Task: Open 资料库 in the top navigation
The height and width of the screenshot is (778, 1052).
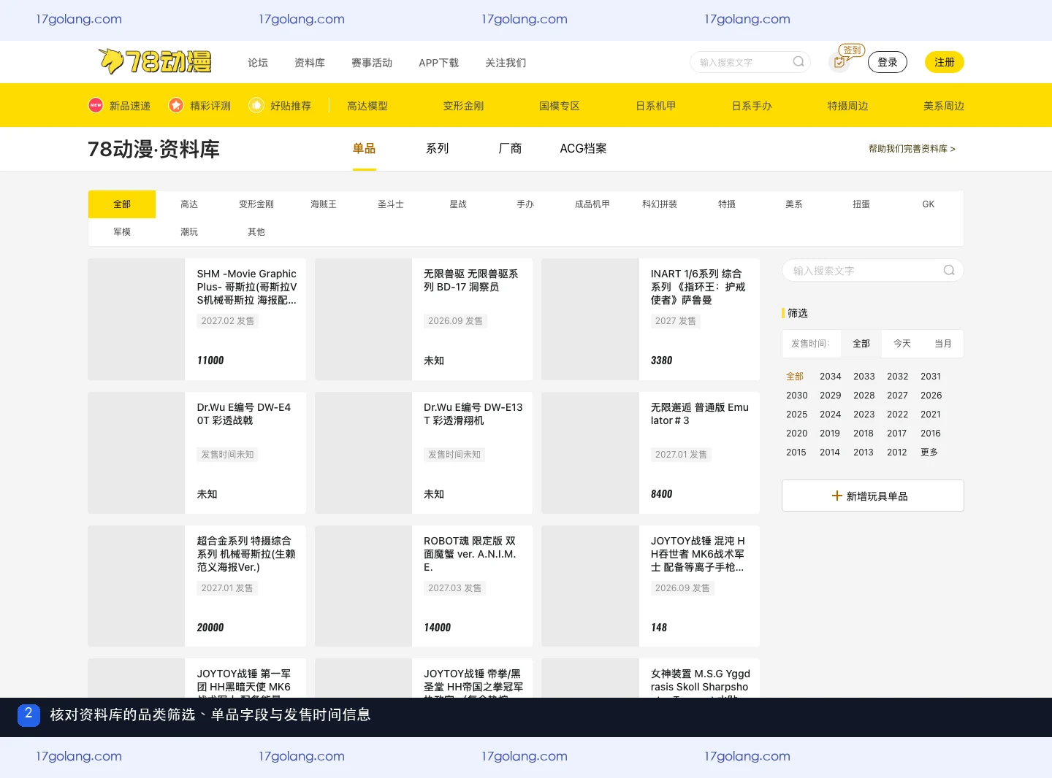Action: click(x=310, y=63)
